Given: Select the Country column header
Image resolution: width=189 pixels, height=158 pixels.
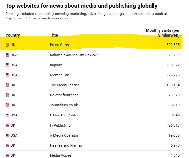Looking at the screenshot, I should pyautogui.click(x=12, y=35).
